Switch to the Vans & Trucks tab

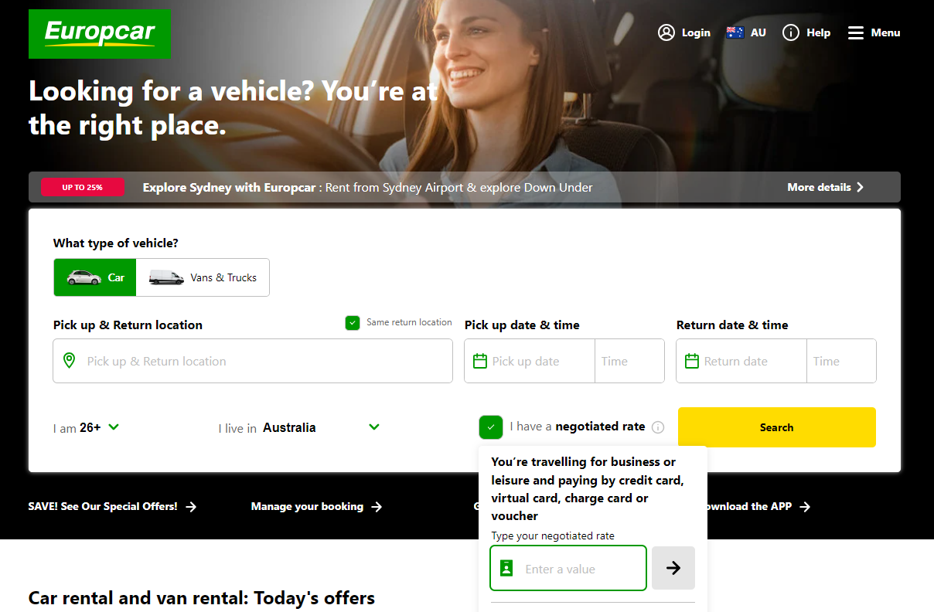click(203, 277)
